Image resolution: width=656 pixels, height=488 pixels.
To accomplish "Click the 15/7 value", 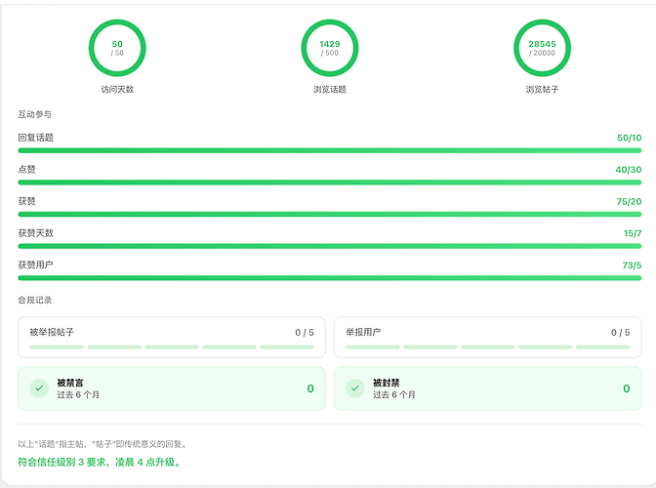I will point(633,233).
